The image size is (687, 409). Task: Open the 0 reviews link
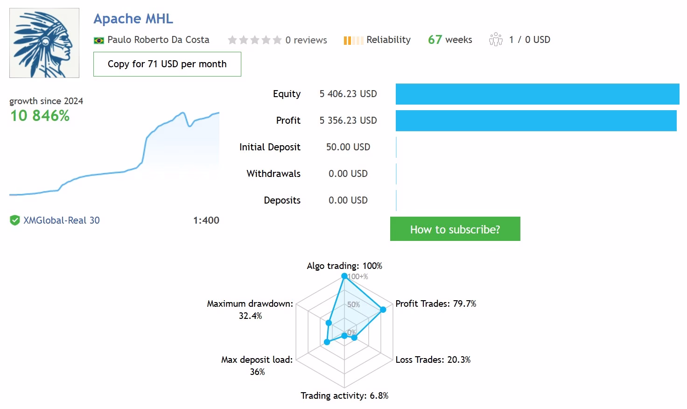coord(306,40)
